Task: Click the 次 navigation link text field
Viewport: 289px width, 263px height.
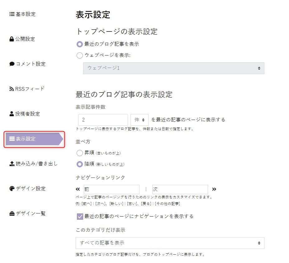Action: pos(180,189)
